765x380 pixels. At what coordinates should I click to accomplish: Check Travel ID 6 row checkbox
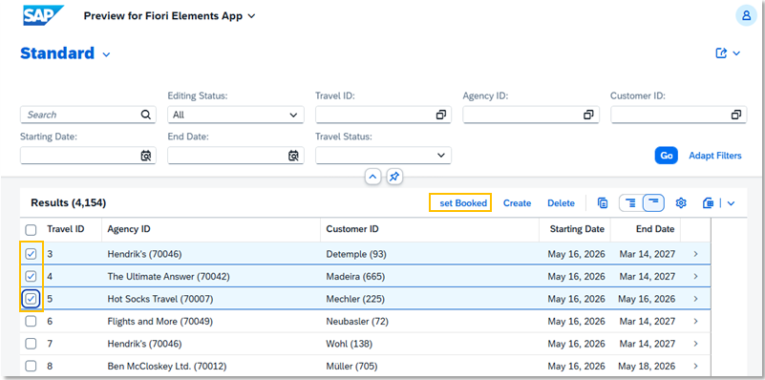tap(31, 321)
